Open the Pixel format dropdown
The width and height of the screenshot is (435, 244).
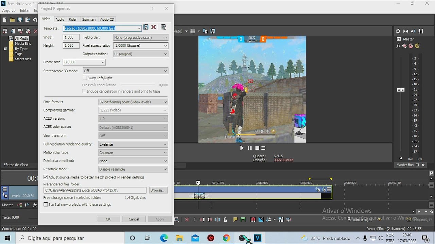pos(133,102)
